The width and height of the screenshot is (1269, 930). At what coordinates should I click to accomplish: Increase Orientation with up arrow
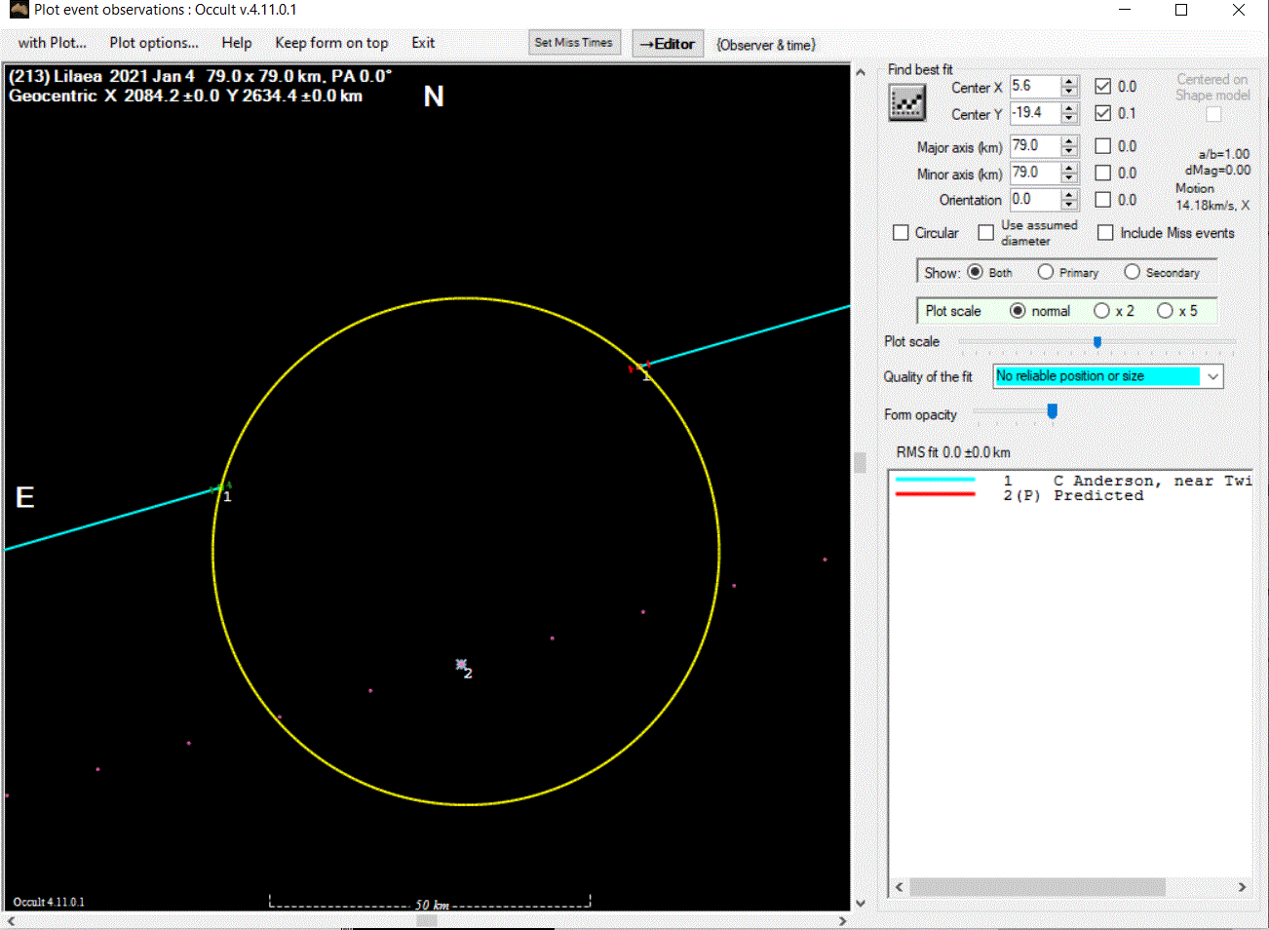(x=1069, y=194)
